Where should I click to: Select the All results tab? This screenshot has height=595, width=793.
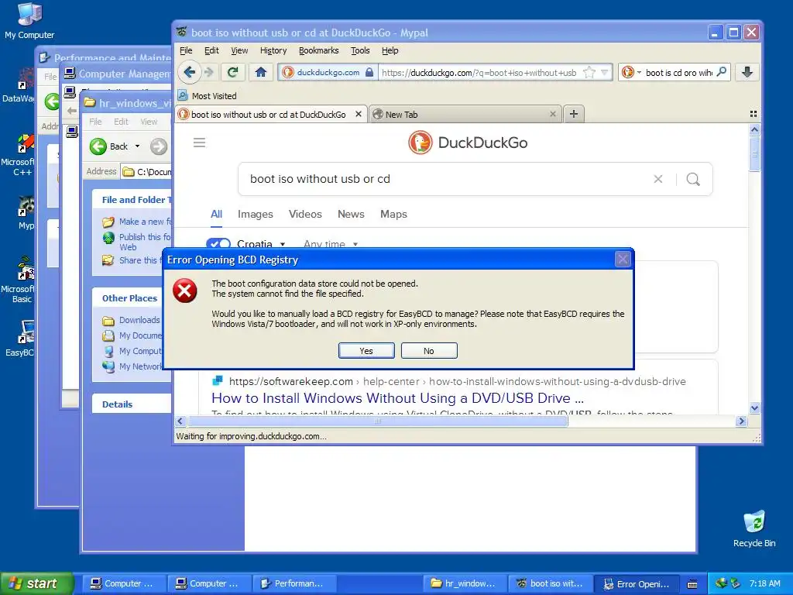tap(217, 214)
